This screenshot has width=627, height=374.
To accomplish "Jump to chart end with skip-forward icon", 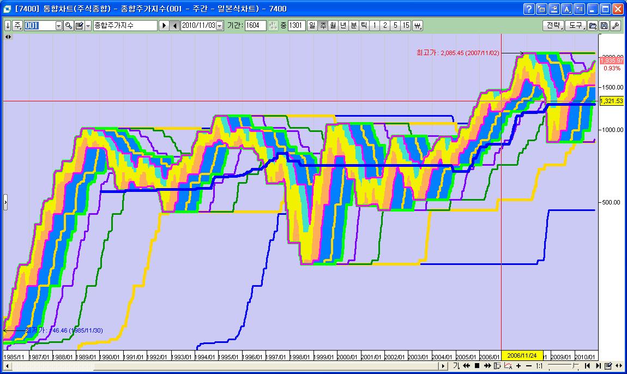I will click(598, 366).
